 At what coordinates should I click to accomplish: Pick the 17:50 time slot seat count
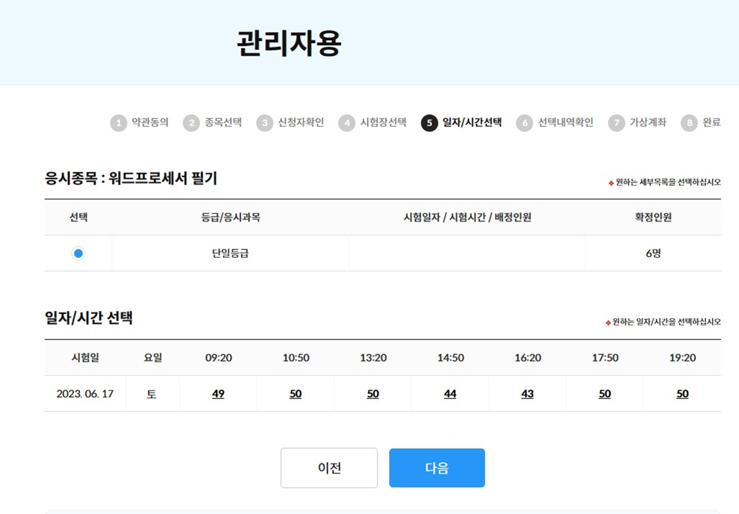605,394
